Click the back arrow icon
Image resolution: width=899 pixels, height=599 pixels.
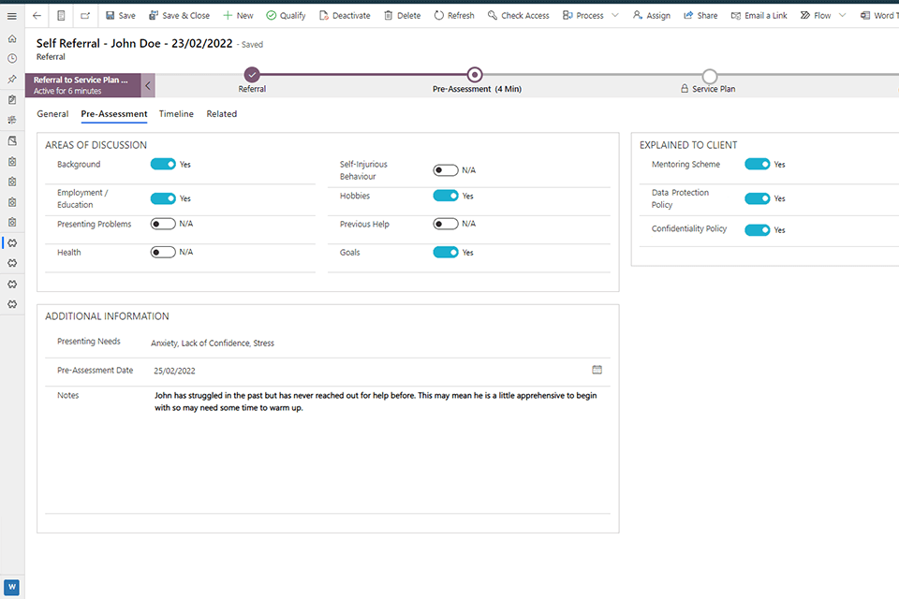point(37,16)
